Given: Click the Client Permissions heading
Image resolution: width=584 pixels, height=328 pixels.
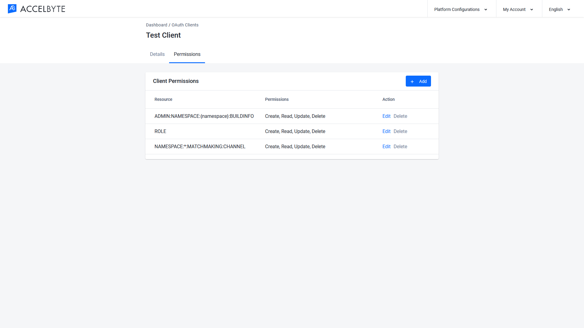Looking at the screenshot, I should tap(176, 81).
